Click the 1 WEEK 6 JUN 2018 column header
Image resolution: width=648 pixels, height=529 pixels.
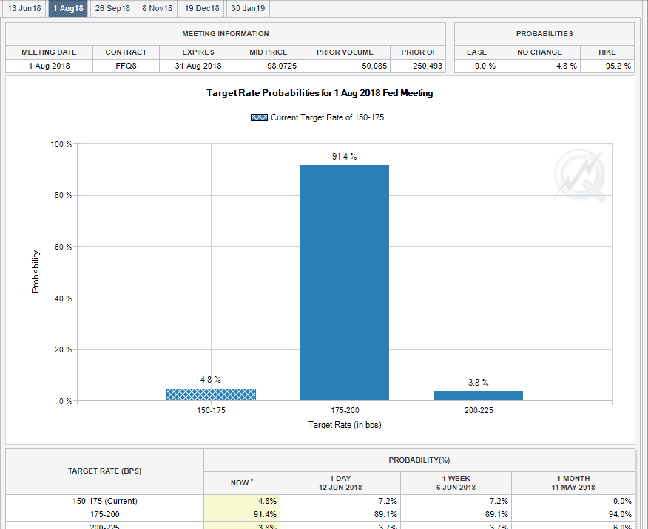(457, 482)
